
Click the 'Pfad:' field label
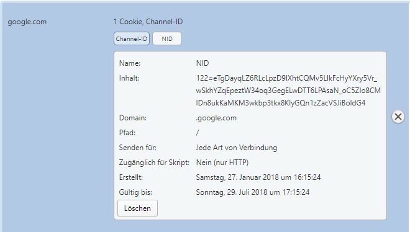coord(127,133)
